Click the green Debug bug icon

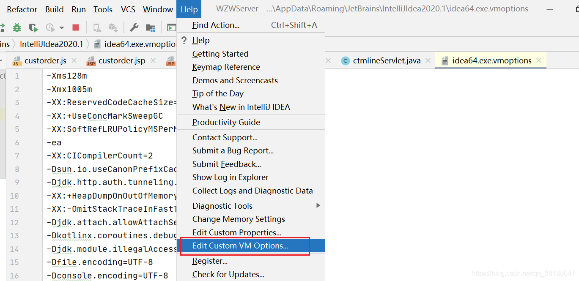coord(17,28)
